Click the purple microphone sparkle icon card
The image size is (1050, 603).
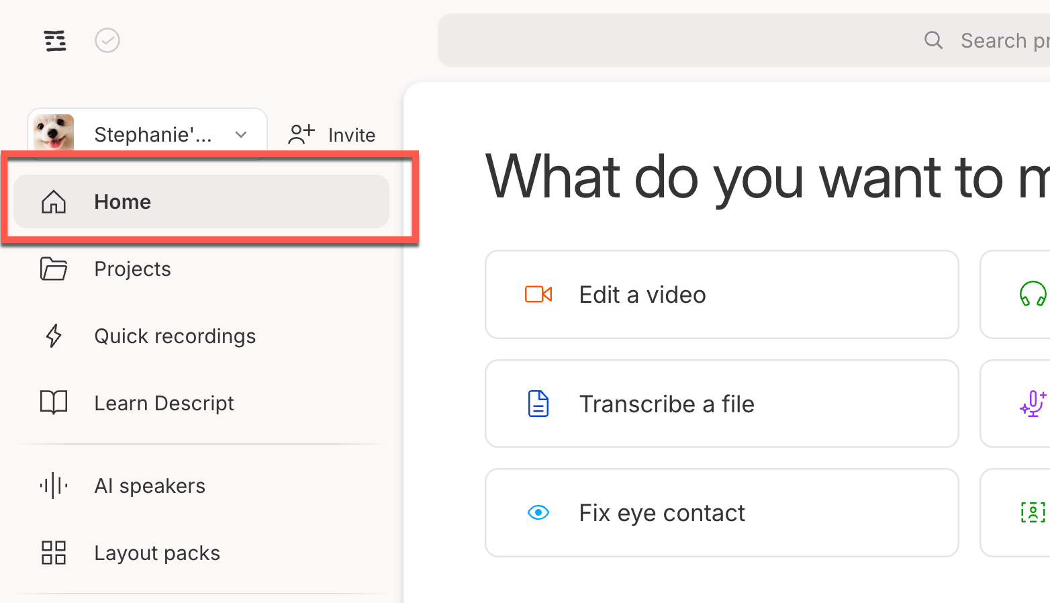[x=1016, y=404]
